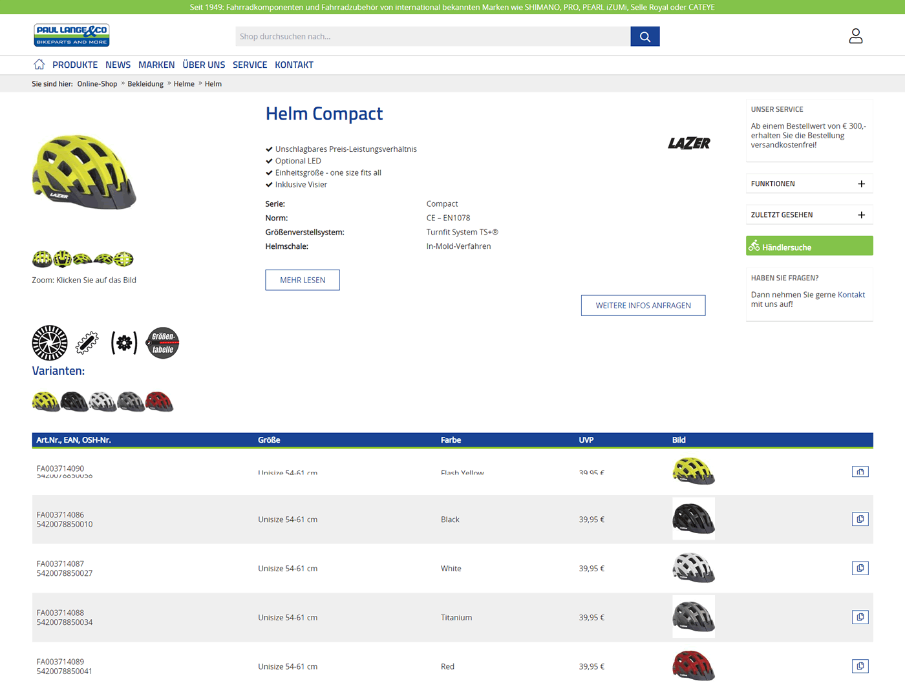Copy icon in FA003714087 White row
Viewport: 905px width, 685px height.
pos(860,568)
